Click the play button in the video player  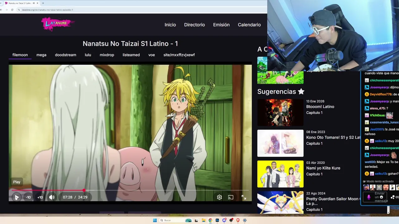click(17, 197)
